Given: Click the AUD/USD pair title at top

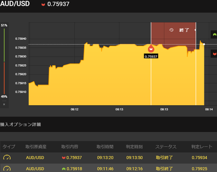Looking at the screenshot, I should [15, 4].
